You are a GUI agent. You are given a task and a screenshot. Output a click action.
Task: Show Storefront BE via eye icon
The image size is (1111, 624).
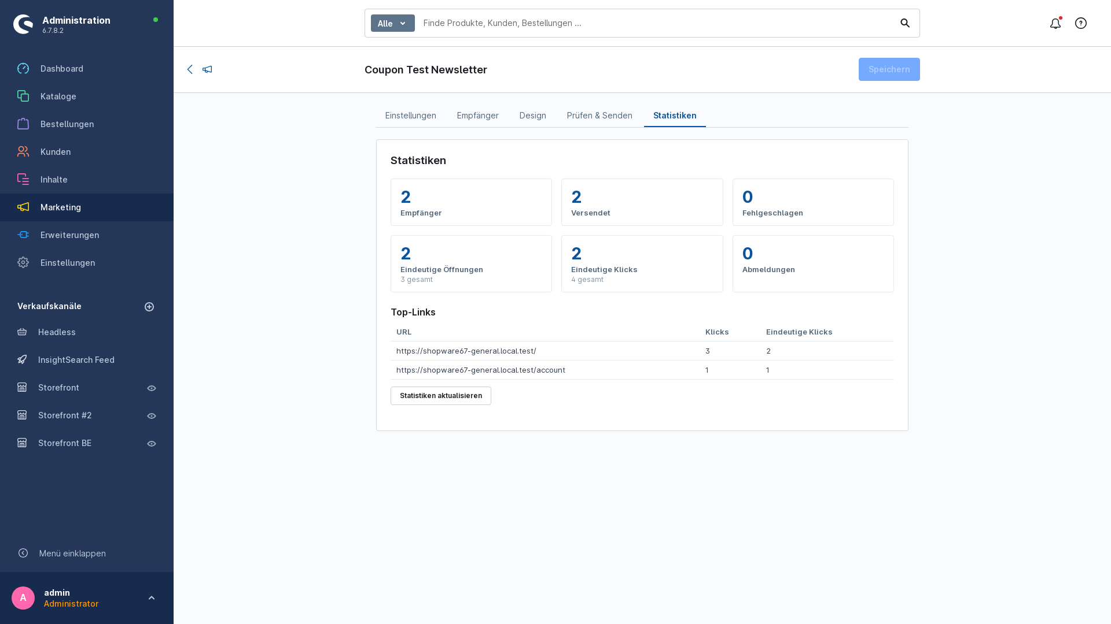[152, 444]
